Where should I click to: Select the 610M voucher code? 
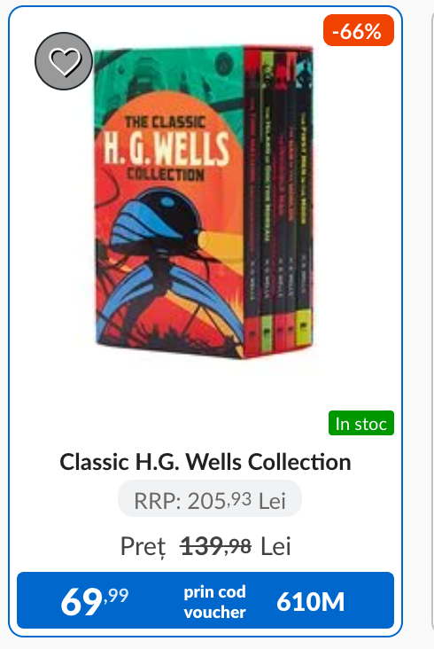310,601
